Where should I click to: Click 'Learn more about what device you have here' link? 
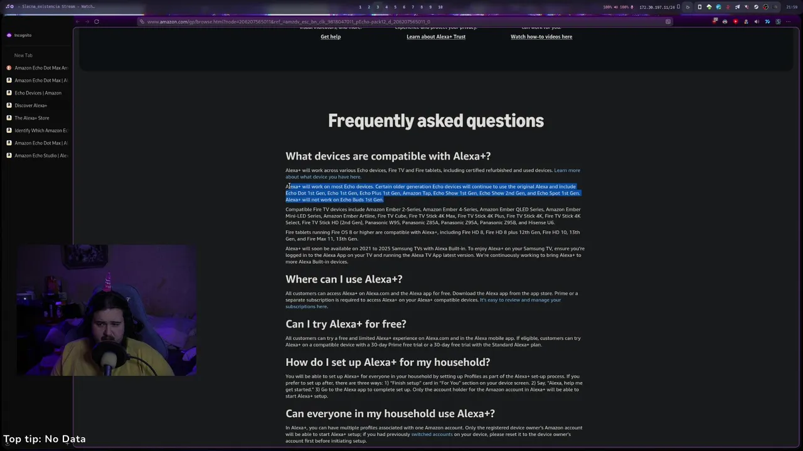[433, 174]
